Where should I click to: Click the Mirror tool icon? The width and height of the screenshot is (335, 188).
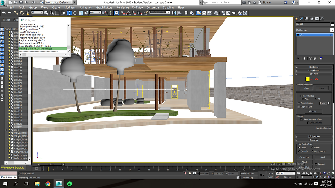pos(174,13)
